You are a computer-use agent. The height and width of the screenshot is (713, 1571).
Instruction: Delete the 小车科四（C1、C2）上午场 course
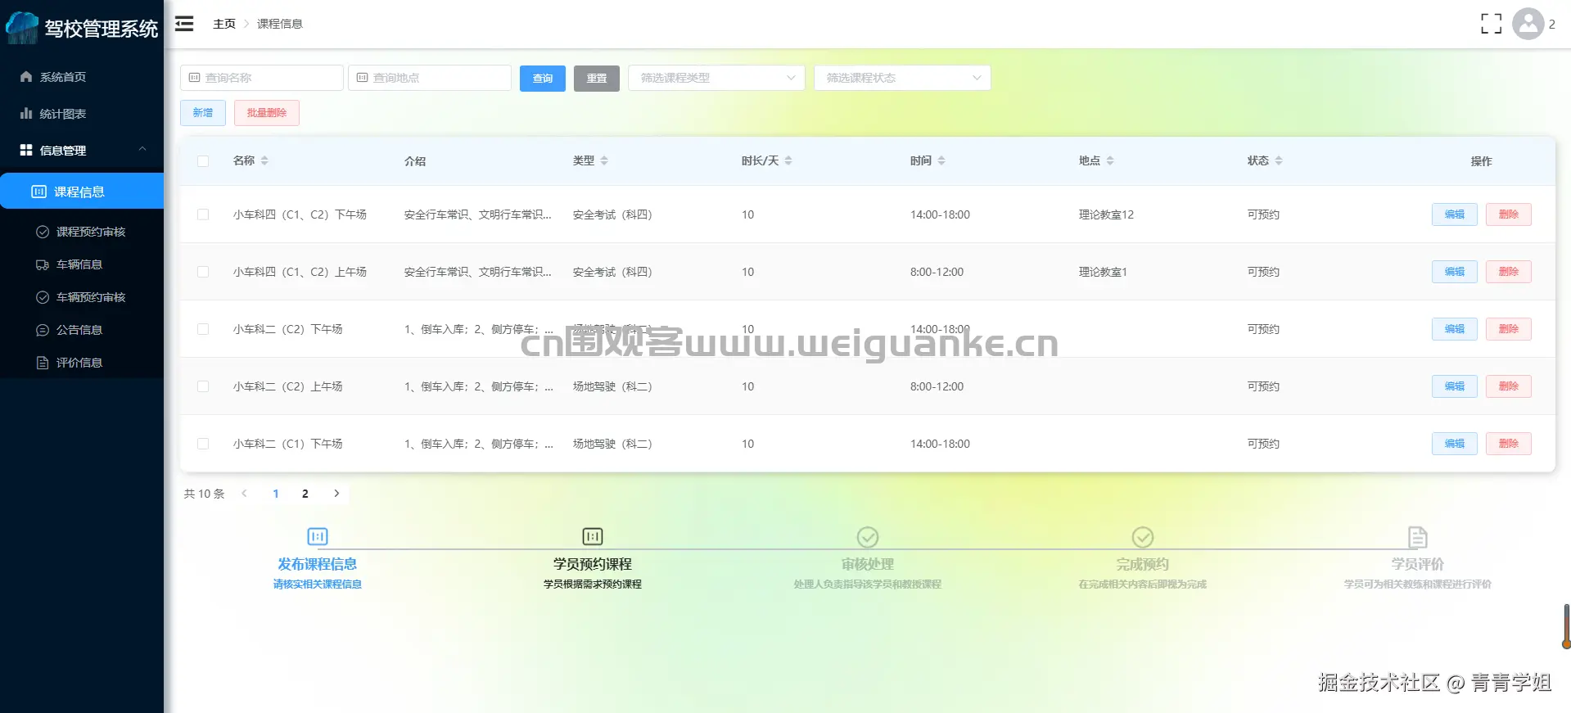(1509, 272)
